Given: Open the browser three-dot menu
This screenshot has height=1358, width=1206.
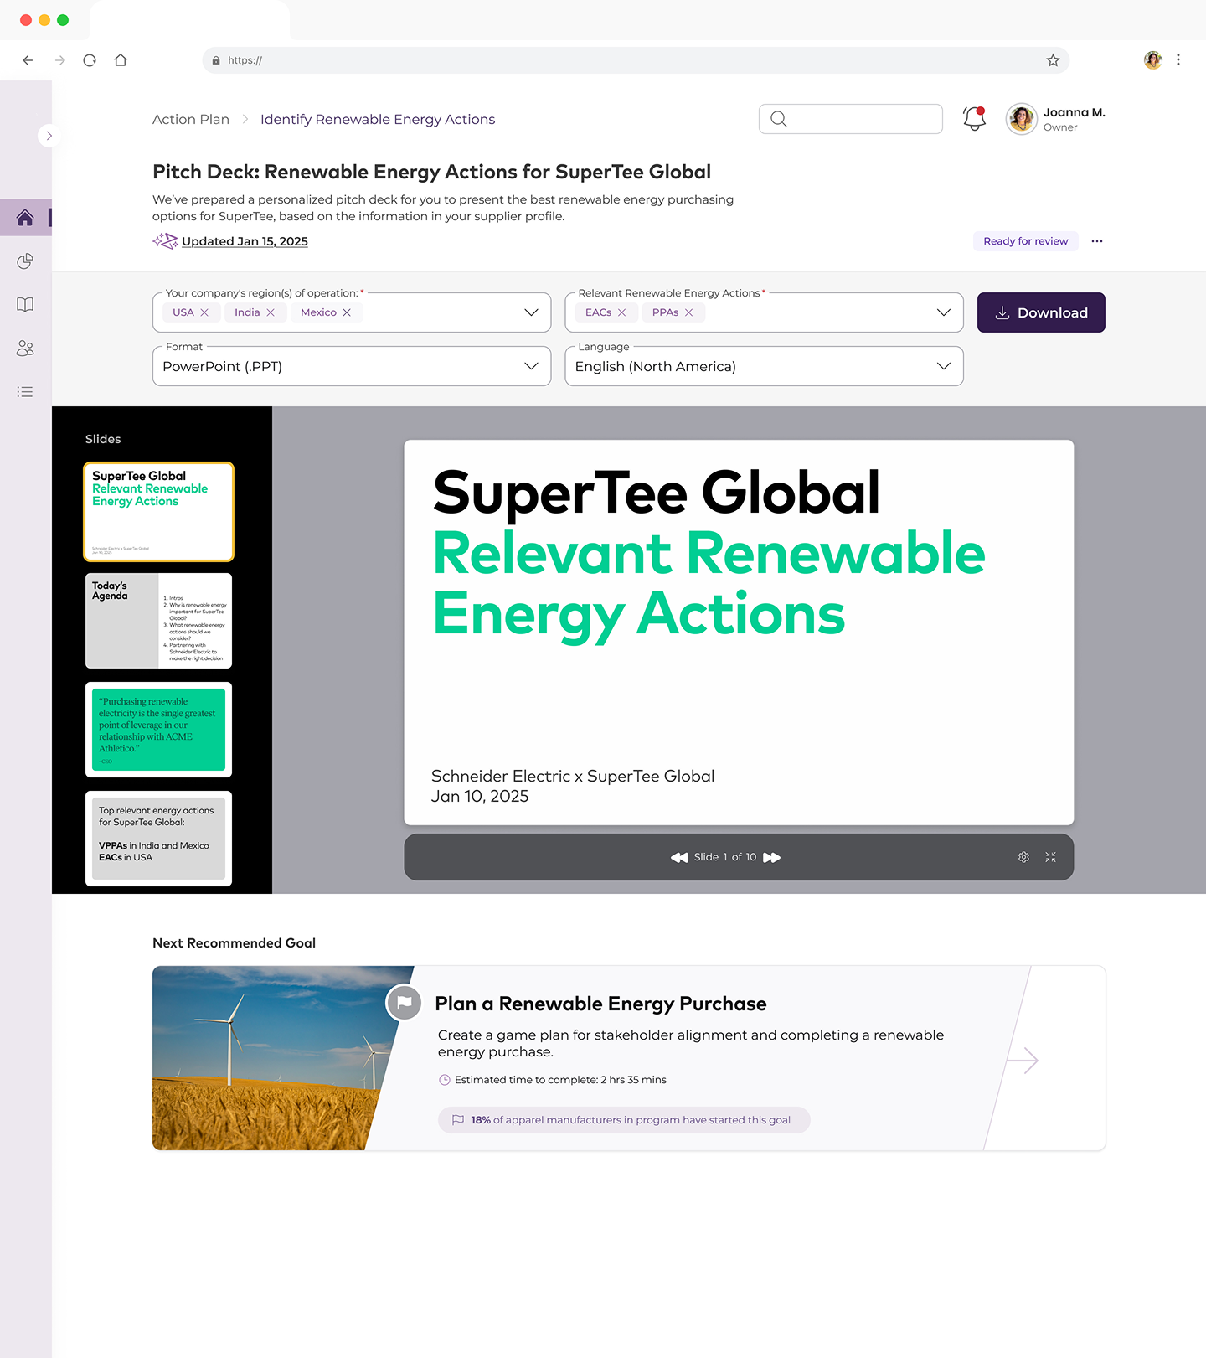Looking at the screenshot, I should 1178,60.
